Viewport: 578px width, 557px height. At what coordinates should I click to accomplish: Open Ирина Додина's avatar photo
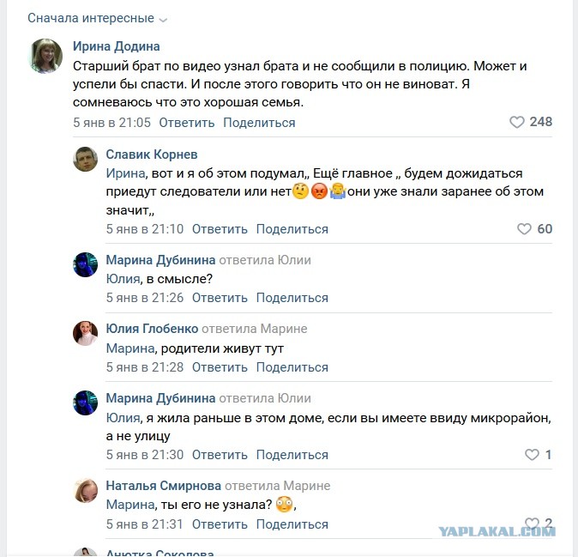pos(46,56)
